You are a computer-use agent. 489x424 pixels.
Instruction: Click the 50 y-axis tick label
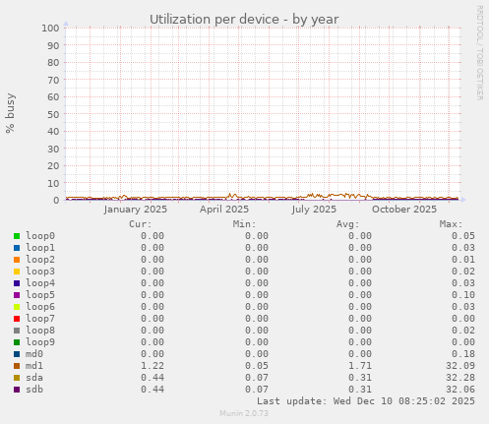tap(53, 114)
